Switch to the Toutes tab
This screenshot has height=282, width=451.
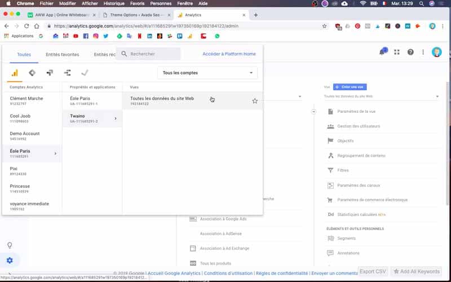coord(24,54)
